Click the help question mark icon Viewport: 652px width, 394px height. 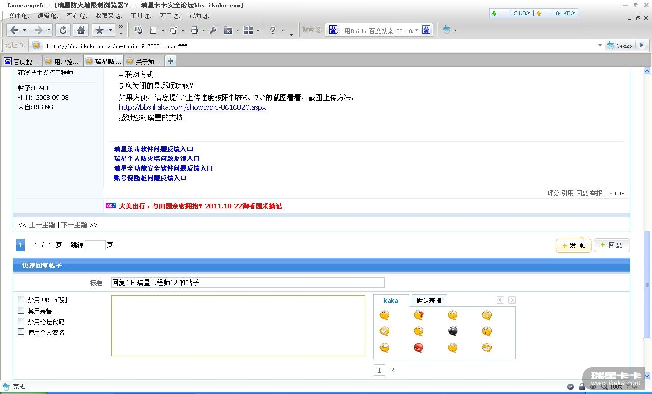coord(273,30)
